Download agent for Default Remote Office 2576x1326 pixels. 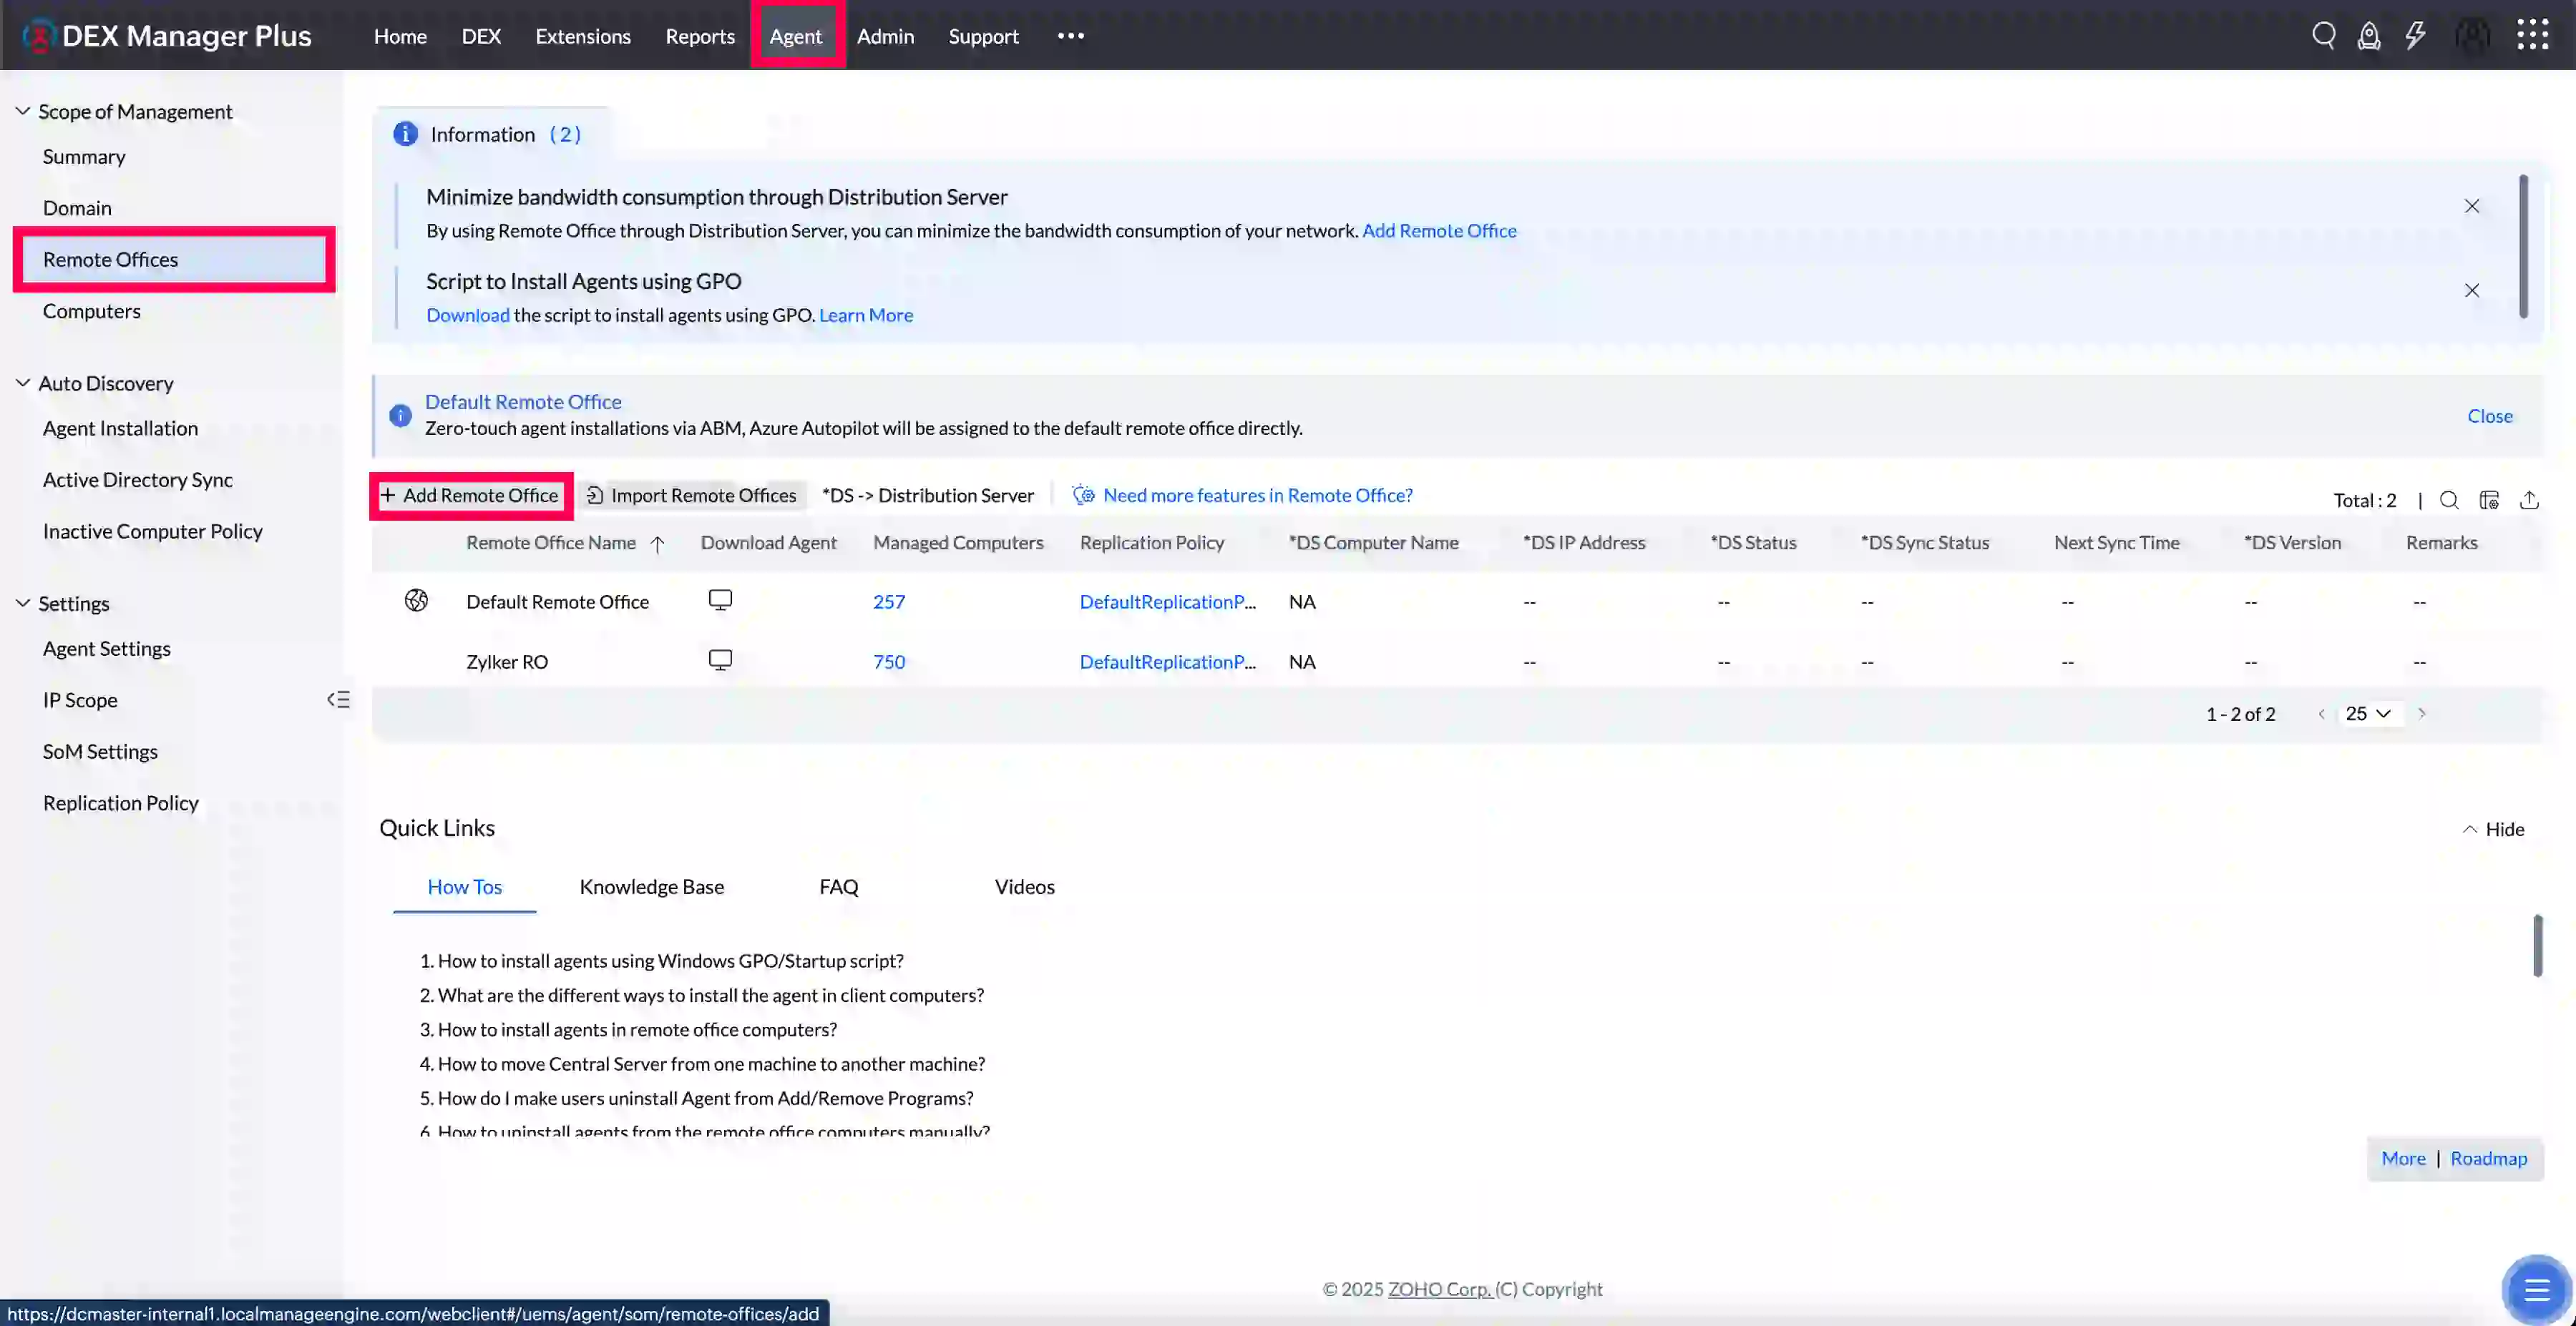coord(720,601)
